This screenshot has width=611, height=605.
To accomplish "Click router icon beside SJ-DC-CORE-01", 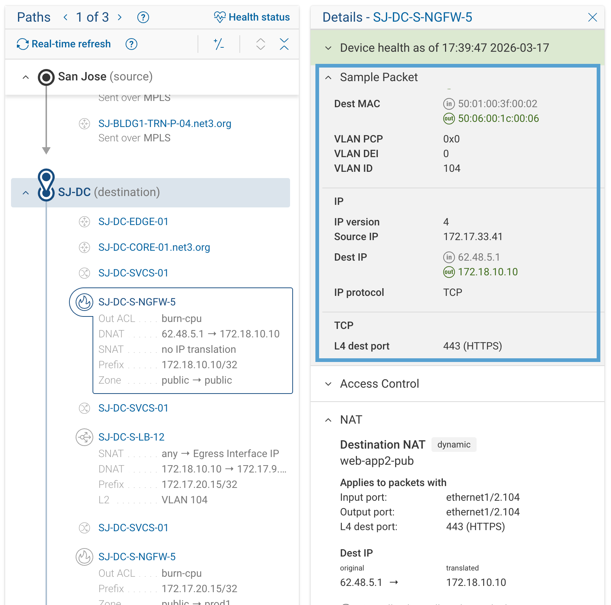I will (x=84, y=247).
